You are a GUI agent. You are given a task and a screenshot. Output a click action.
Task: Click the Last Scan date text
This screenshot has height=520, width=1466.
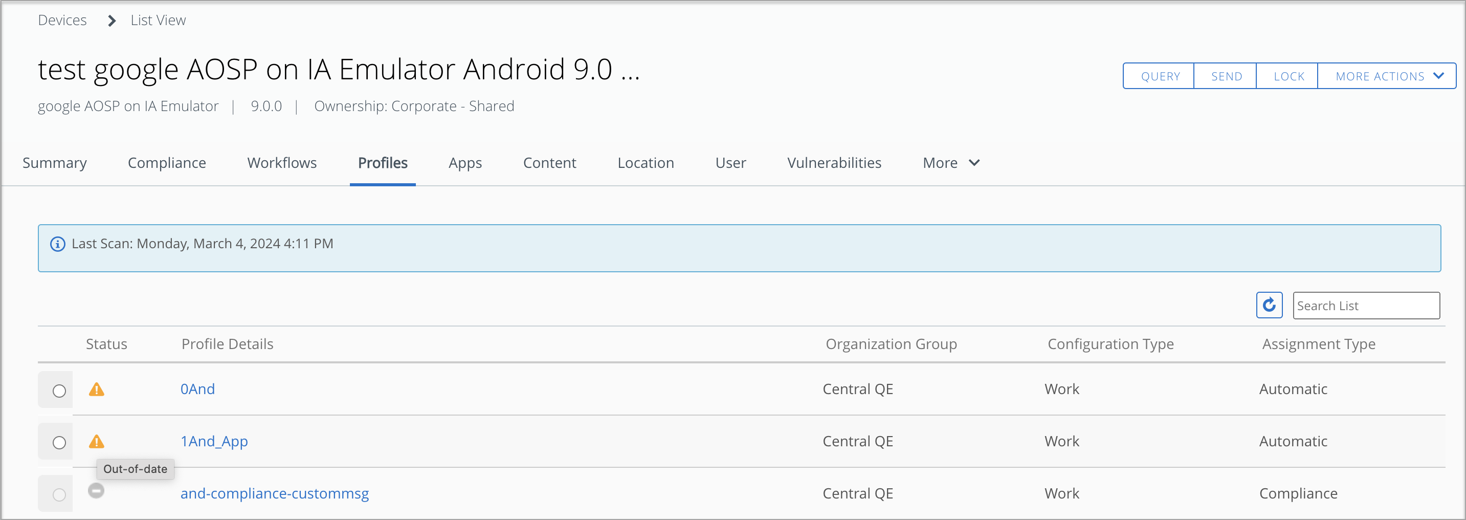[202, 244]
